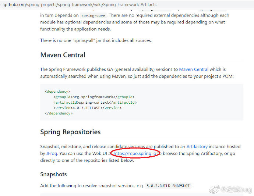Open the Maven Central link
Viewport: 254px width, 196px height.
coord(194,70)
